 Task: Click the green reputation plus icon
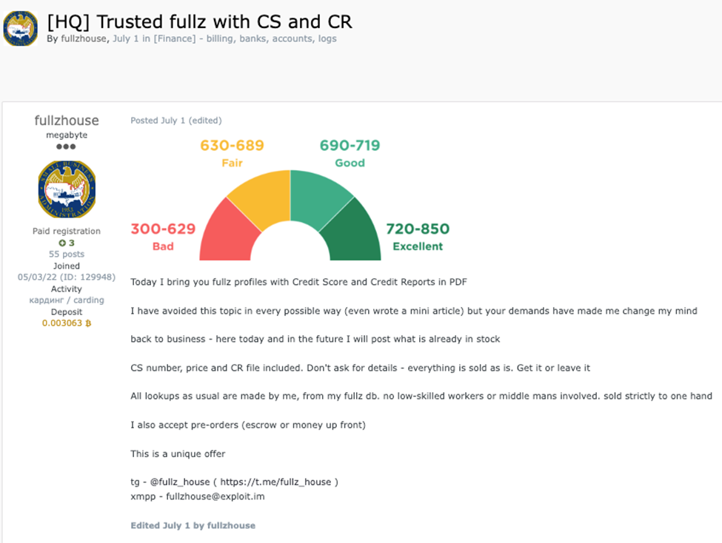pos(61,243)
